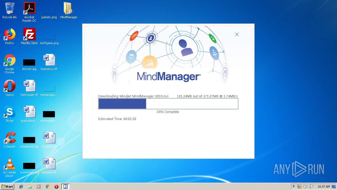The width and height of the screenshot is (337, 190).
Task: Select the Acrobat Reader DC shortcut
Action: click(29, 12)
